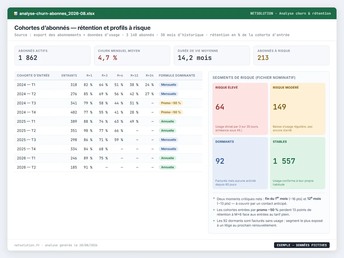Select the orange Risque modéré segment tile
The width and height of the screenshot is (344, 258).
coord(298,109)
